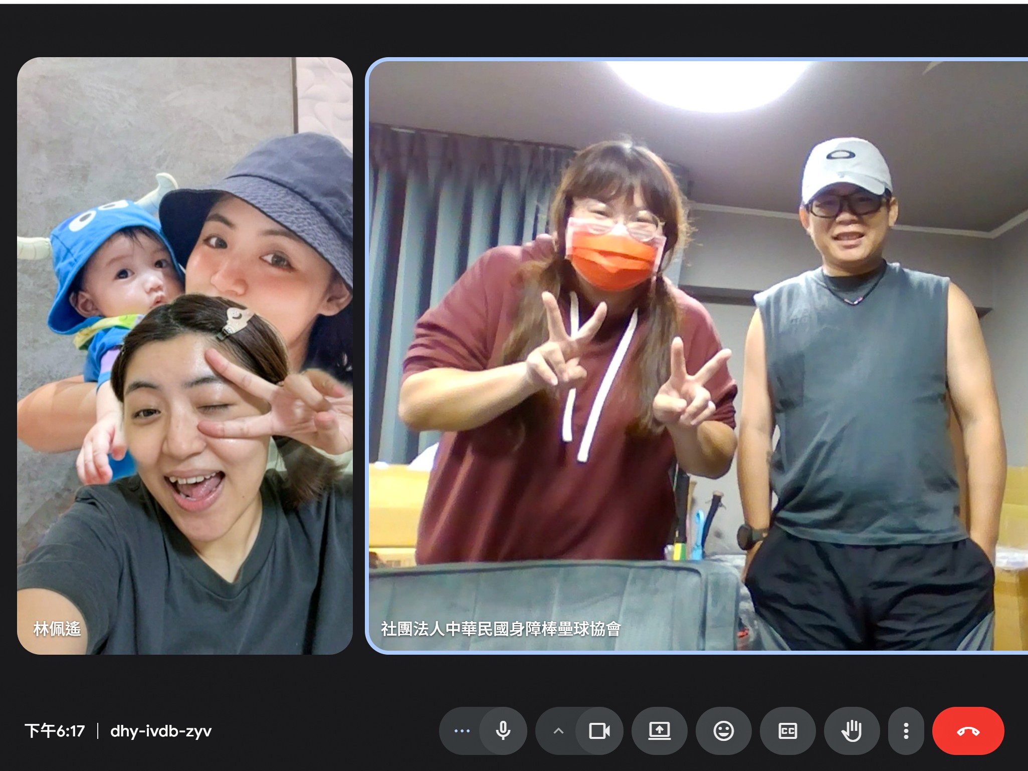Image resolution: width=1028 pixels, height=771 pixels.
Task: Open more options vertical dots menu
Action: coord(906,730)
